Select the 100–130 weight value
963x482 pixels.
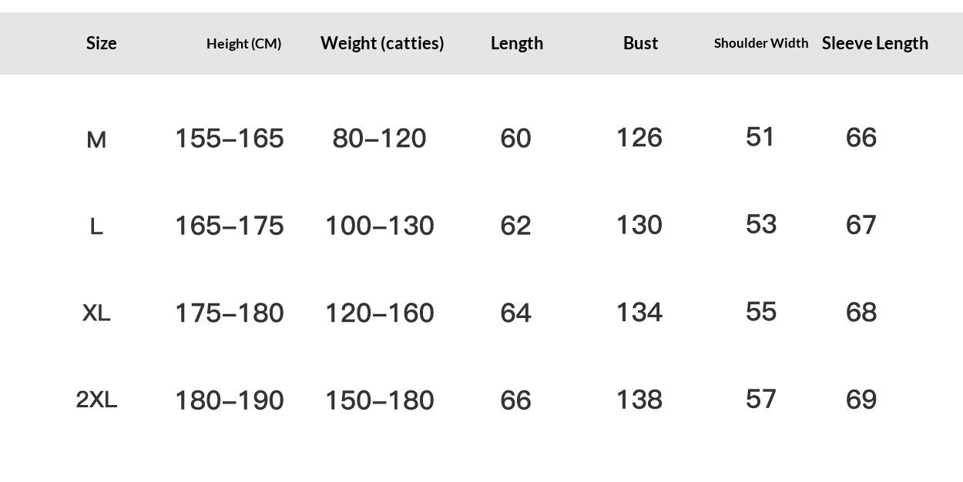(379, 226)
